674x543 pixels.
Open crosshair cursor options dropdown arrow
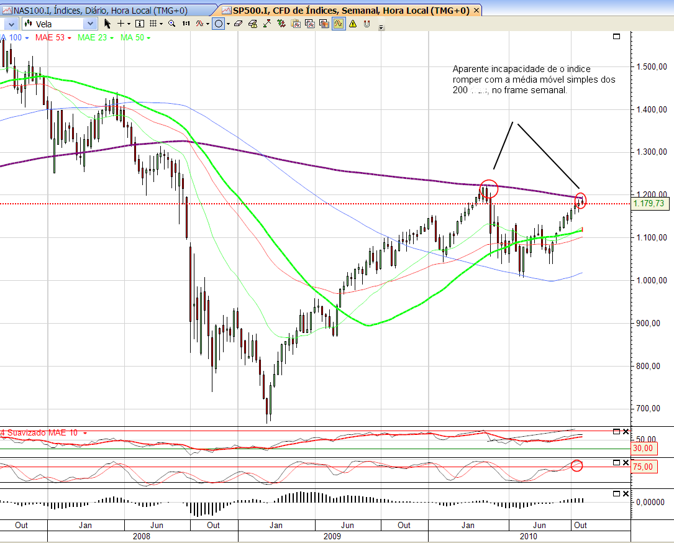pyautogui.click(x=129, y=24)
